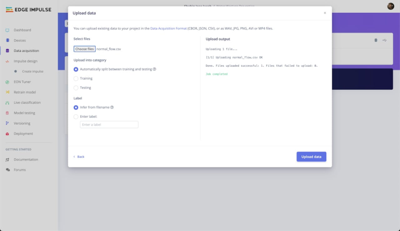
Task: Click the Versioning icon in sidebar
Action: point(7,123)
